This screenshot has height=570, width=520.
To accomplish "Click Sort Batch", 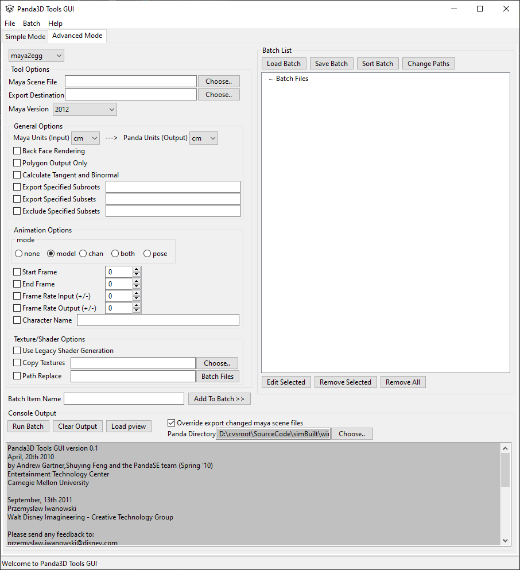I will pos(378,64).
